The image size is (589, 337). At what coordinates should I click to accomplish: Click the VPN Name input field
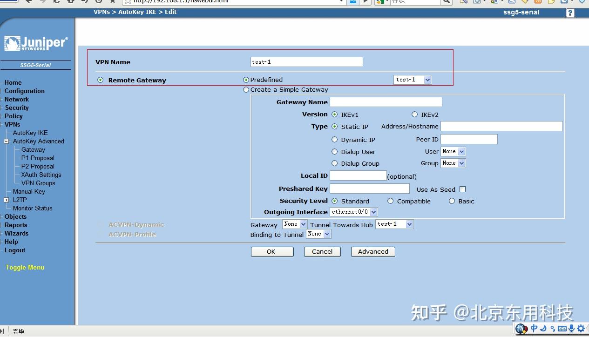[306, 61]
